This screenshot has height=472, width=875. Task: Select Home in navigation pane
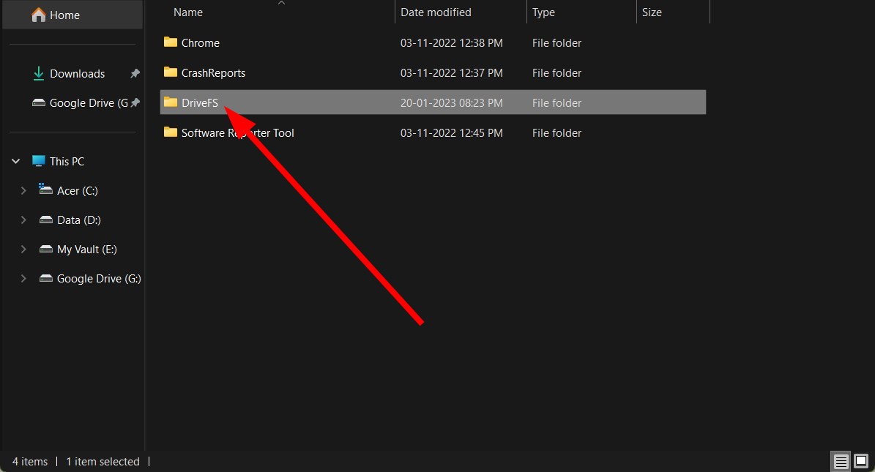coord(64,15)
